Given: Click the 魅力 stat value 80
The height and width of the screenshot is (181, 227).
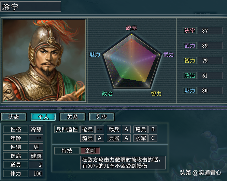Looking at the screenshot, I should (x=210, y=90).
